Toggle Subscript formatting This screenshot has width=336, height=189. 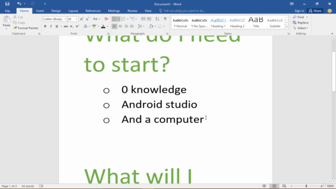(71, 26)
